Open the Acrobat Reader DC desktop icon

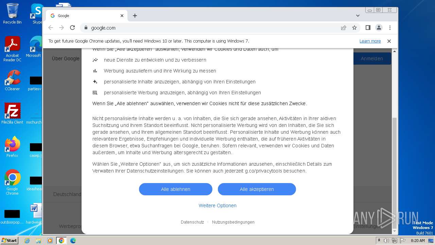12,49
